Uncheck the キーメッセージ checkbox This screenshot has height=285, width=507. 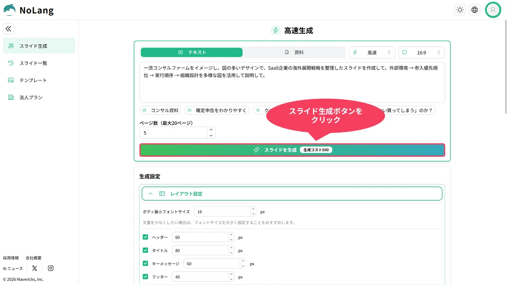[x=145, y=263]
